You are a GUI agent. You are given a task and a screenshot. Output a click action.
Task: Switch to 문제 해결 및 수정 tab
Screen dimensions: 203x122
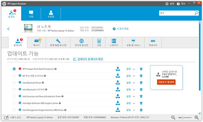[x=58, y=42]
